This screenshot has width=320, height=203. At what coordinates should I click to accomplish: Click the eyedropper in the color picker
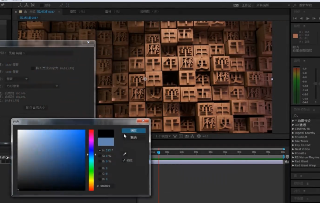(x=125, y=154)
